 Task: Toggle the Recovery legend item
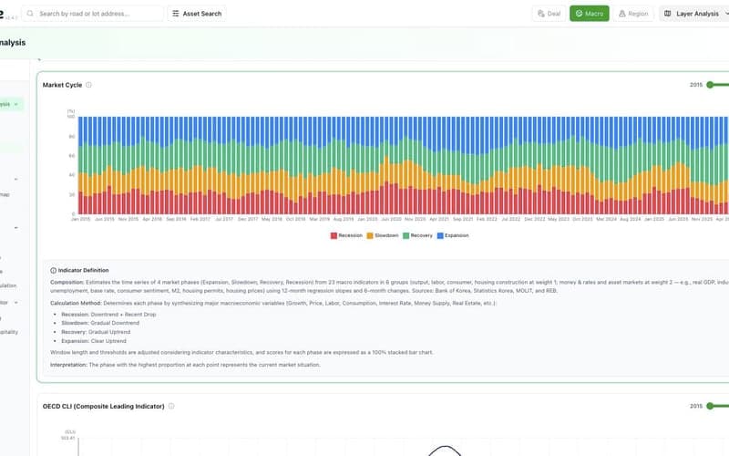417,235
